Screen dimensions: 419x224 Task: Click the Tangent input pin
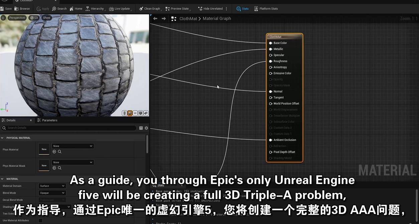click(x=271, y=97)
